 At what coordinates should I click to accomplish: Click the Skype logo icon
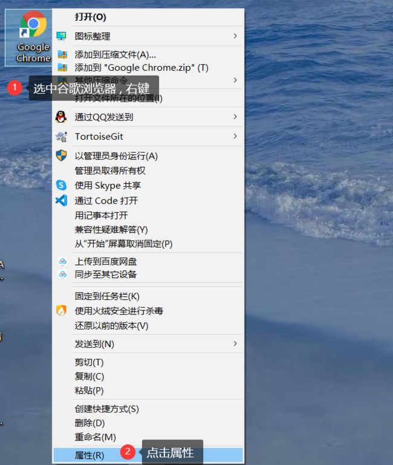tap(61, 186)
